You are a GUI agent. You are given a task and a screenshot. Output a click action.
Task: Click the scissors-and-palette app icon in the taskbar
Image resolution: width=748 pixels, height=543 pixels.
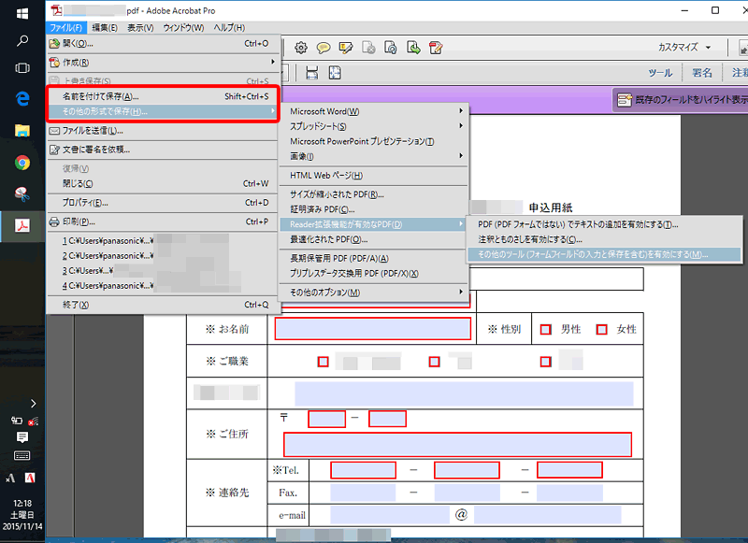coord(22,194)
